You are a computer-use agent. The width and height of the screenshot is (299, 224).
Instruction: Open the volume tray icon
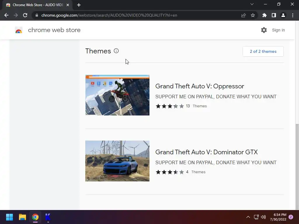[263, 217]
